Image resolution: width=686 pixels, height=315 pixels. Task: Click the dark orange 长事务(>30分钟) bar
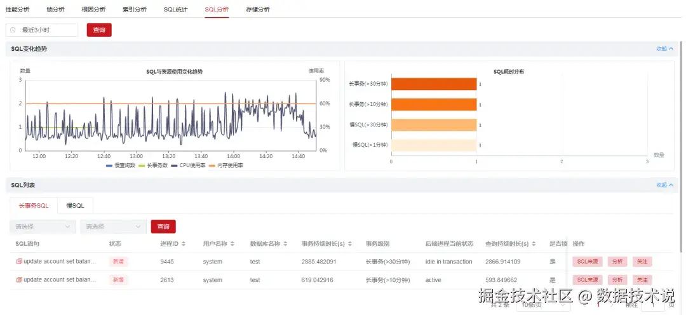pos(434,84)
